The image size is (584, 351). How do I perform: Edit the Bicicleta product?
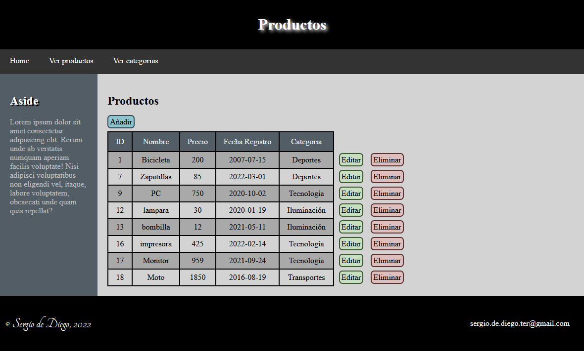(x=351, y=160)
